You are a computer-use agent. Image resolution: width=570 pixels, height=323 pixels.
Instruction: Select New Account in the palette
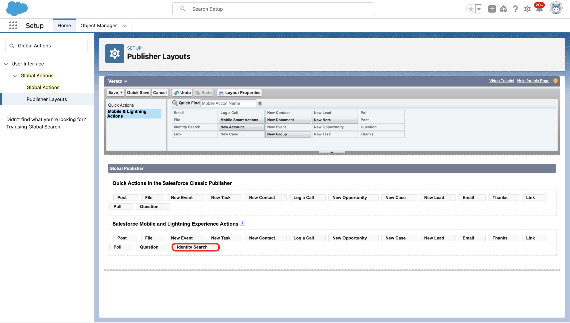tap(242, 127)
